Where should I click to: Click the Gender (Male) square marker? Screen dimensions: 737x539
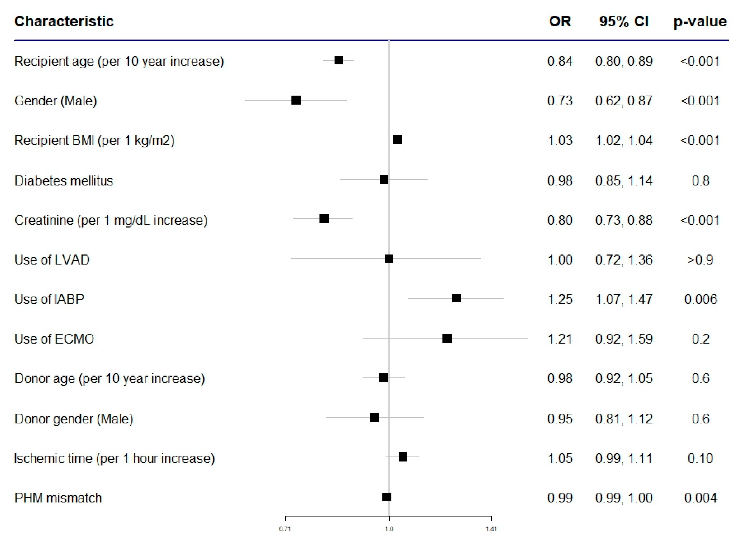click(296, 100)
